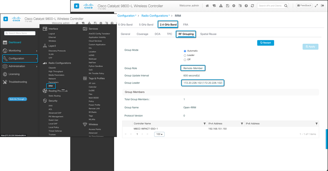Screen dimensions: 328x171
Task: Expand the Configuration menu chevron
Action: [x=37, y=59]
